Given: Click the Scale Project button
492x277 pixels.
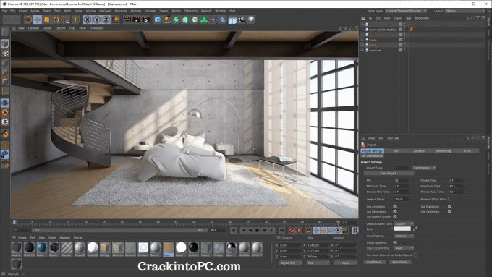Looking at the screenshot, I should (x=389, y=173).
